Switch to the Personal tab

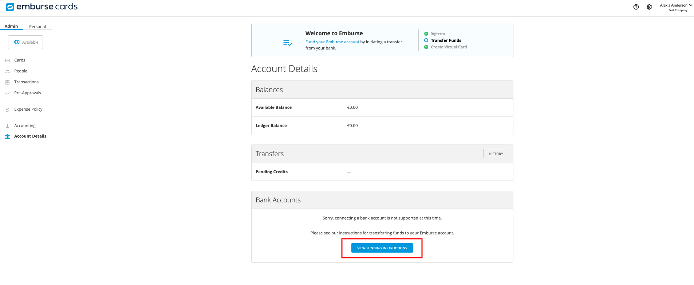38,27
